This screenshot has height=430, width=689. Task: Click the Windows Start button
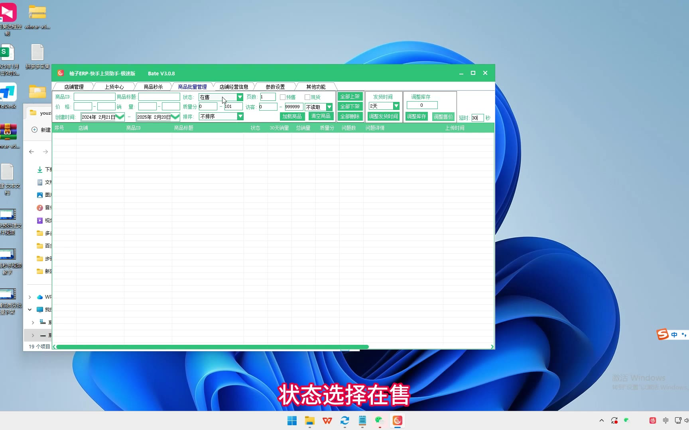tap(292, 421)
